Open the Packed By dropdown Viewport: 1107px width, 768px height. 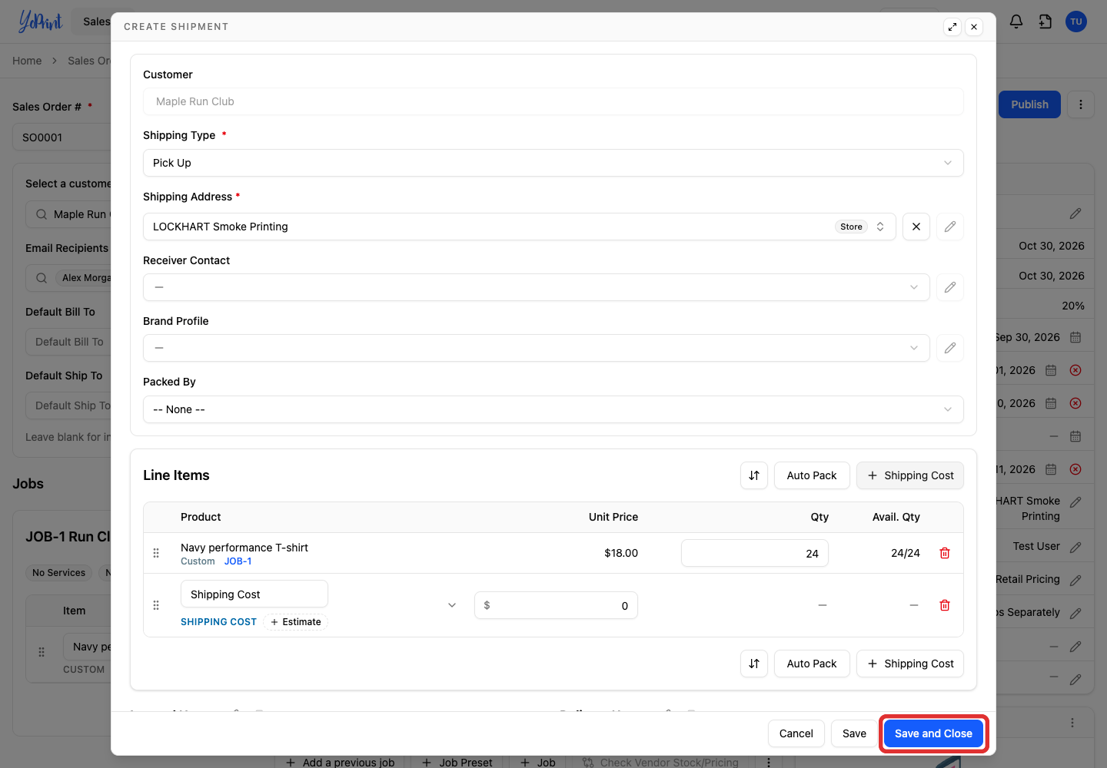[553, 409]
